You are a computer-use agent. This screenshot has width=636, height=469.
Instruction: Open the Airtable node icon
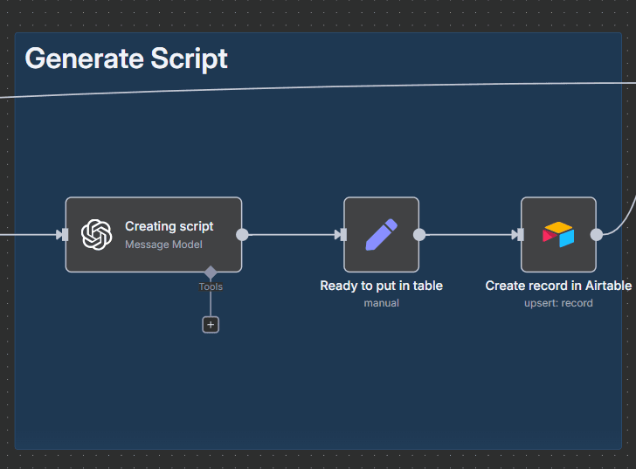558,235
